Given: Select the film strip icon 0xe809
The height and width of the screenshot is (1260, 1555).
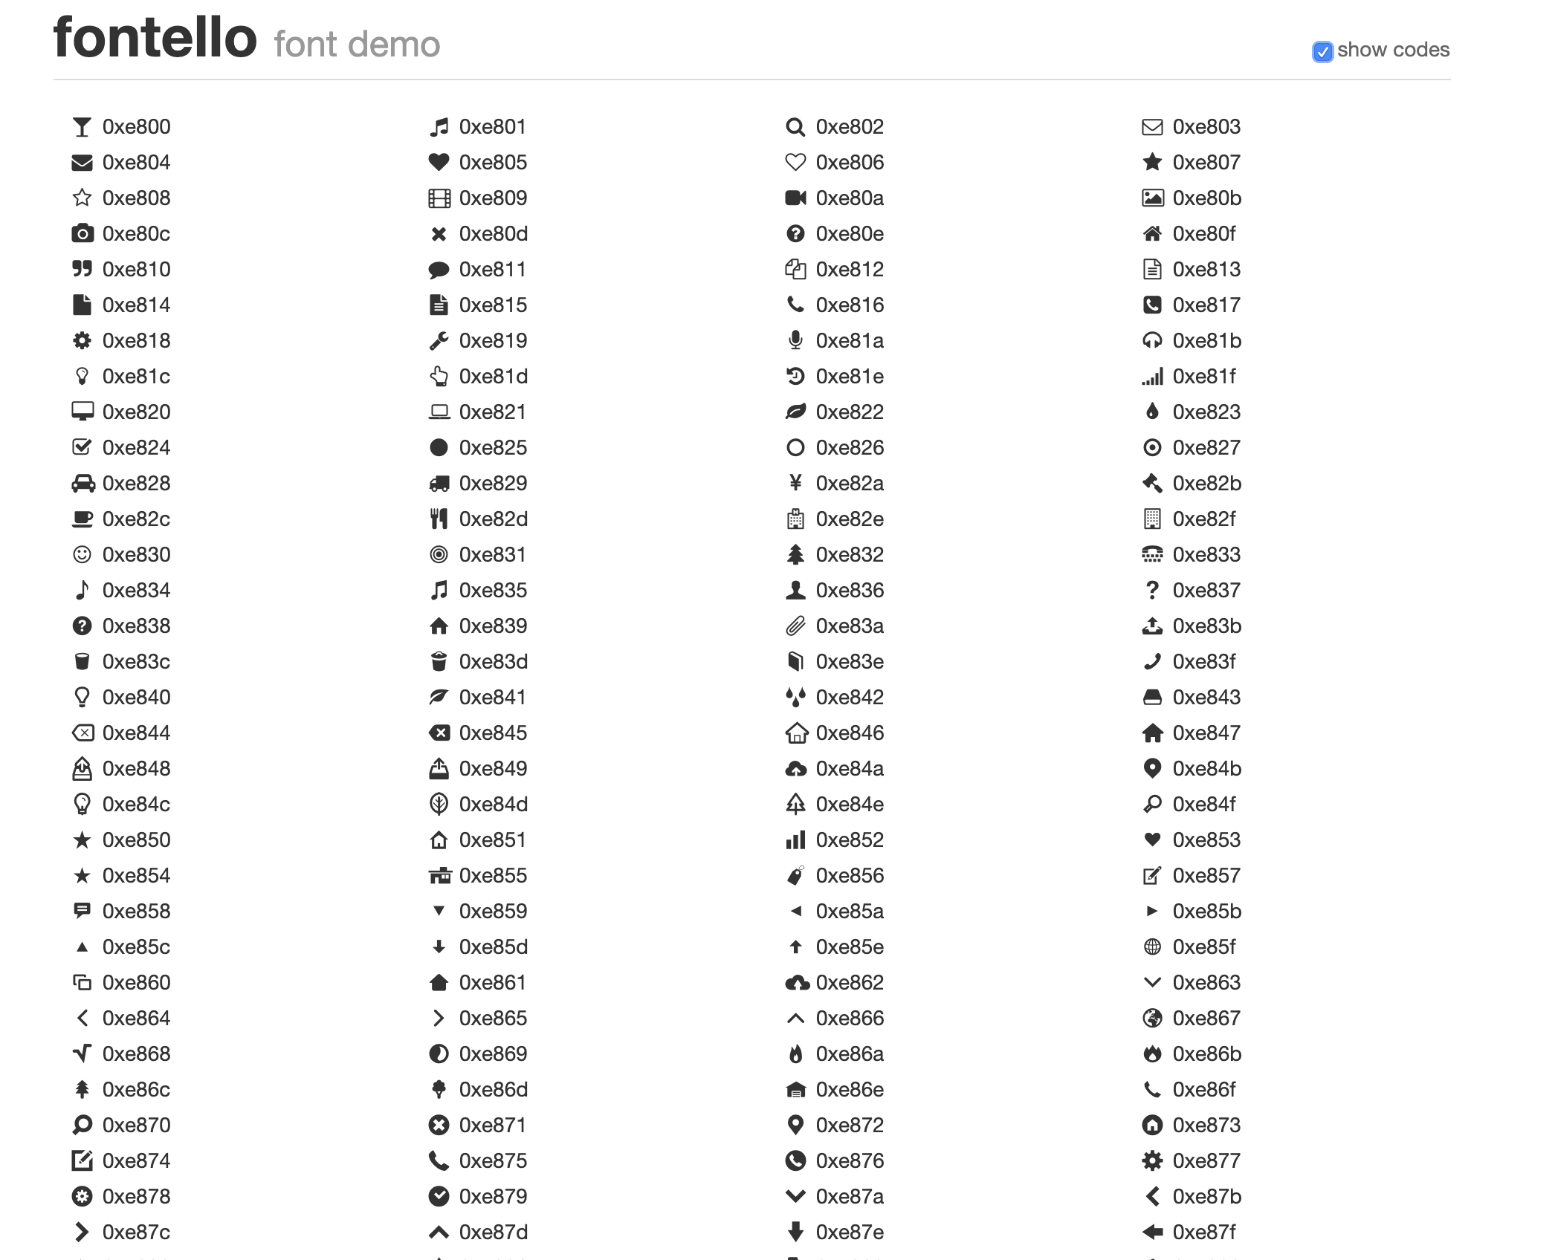Looking at the screenshot, I should click(x=439, y=198).
